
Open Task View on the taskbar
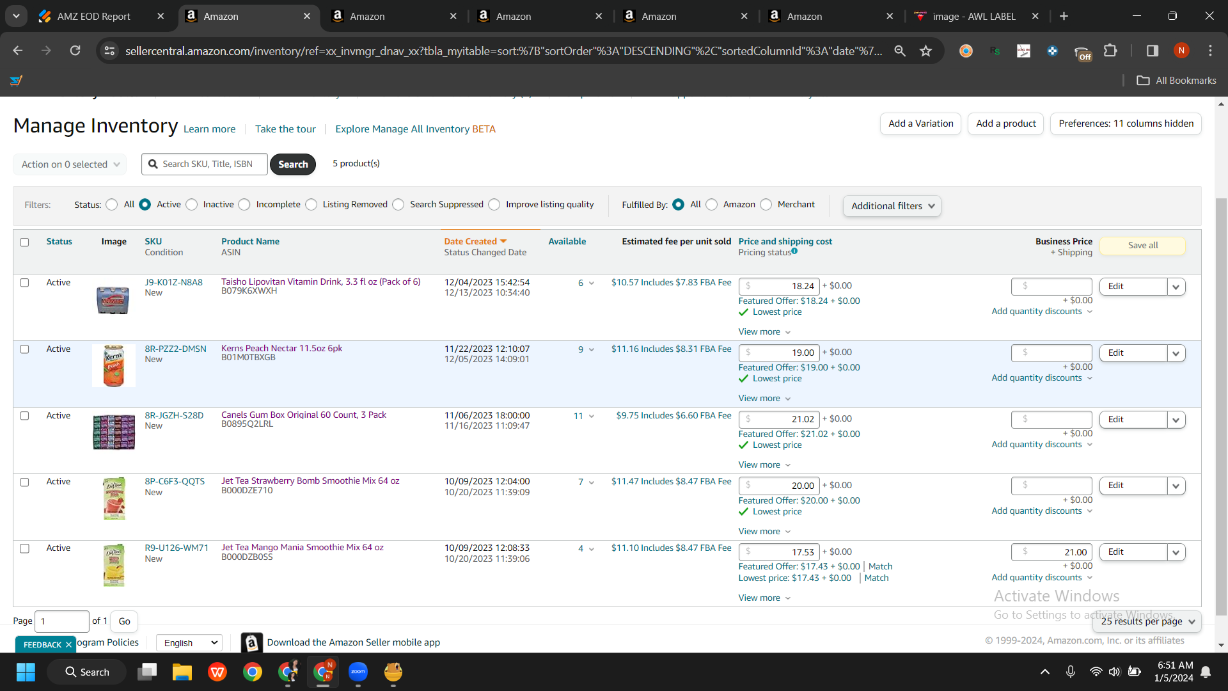point(147,672)
